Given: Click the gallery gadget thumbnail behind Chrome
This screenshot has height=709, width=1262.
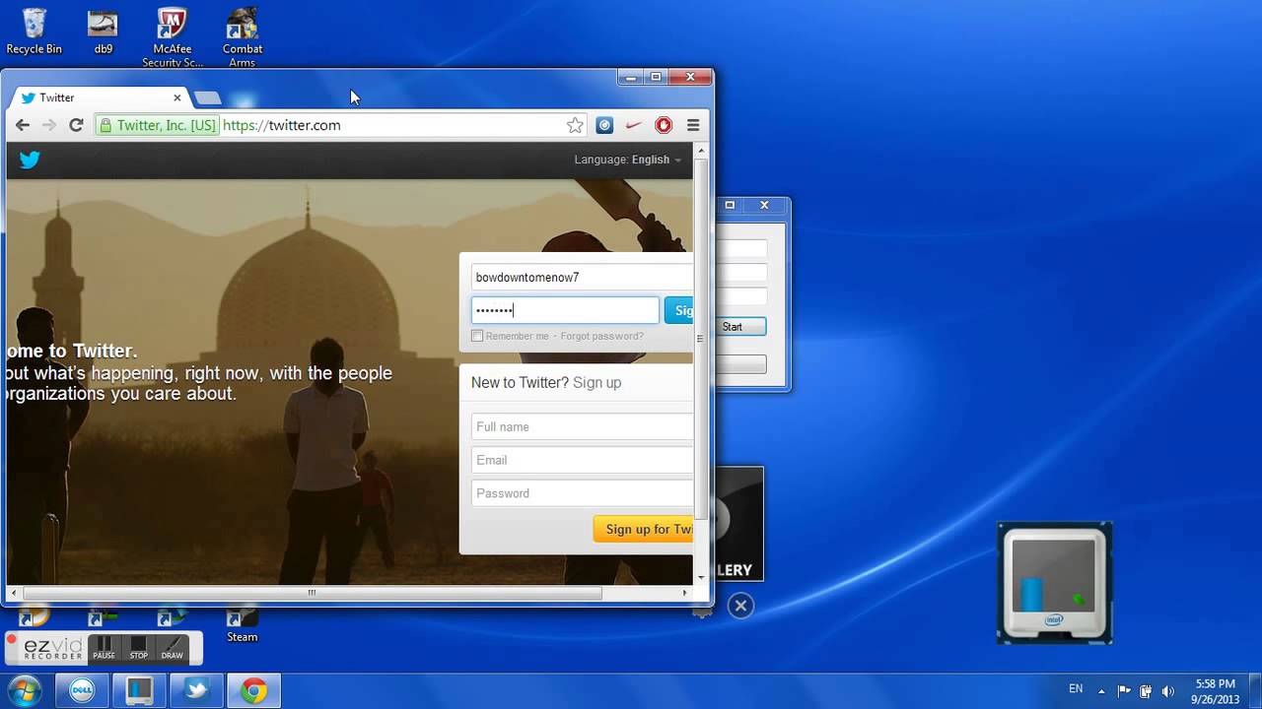Looking at the screenshot, I should click(737, 524).
